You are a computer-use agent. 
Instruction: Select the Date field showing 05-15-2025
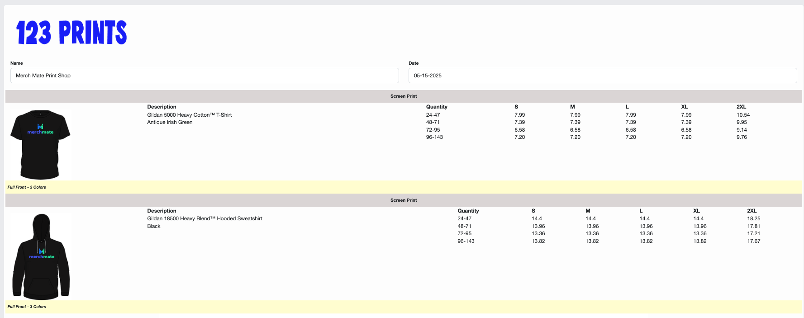(602, 76)
